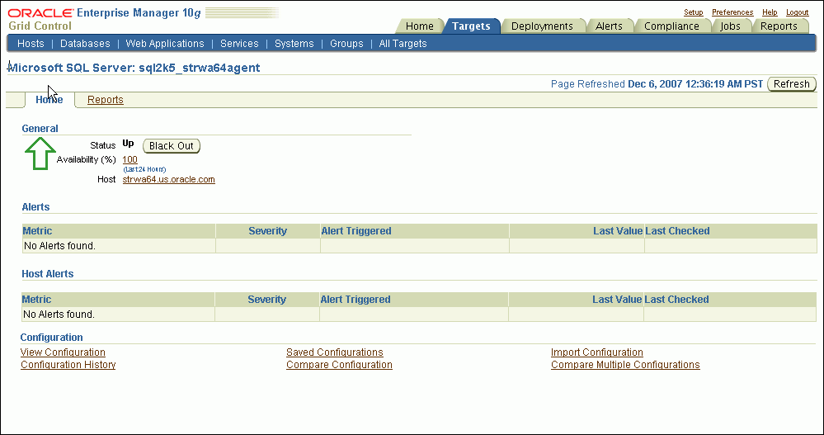Open the Deployments tab
The height and width of the screenshot is (435, 824).
[542, 26]
